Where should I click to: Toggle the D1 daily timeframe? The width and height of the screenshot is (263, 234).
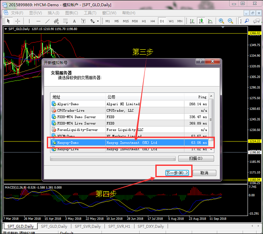tap(162, 21)
